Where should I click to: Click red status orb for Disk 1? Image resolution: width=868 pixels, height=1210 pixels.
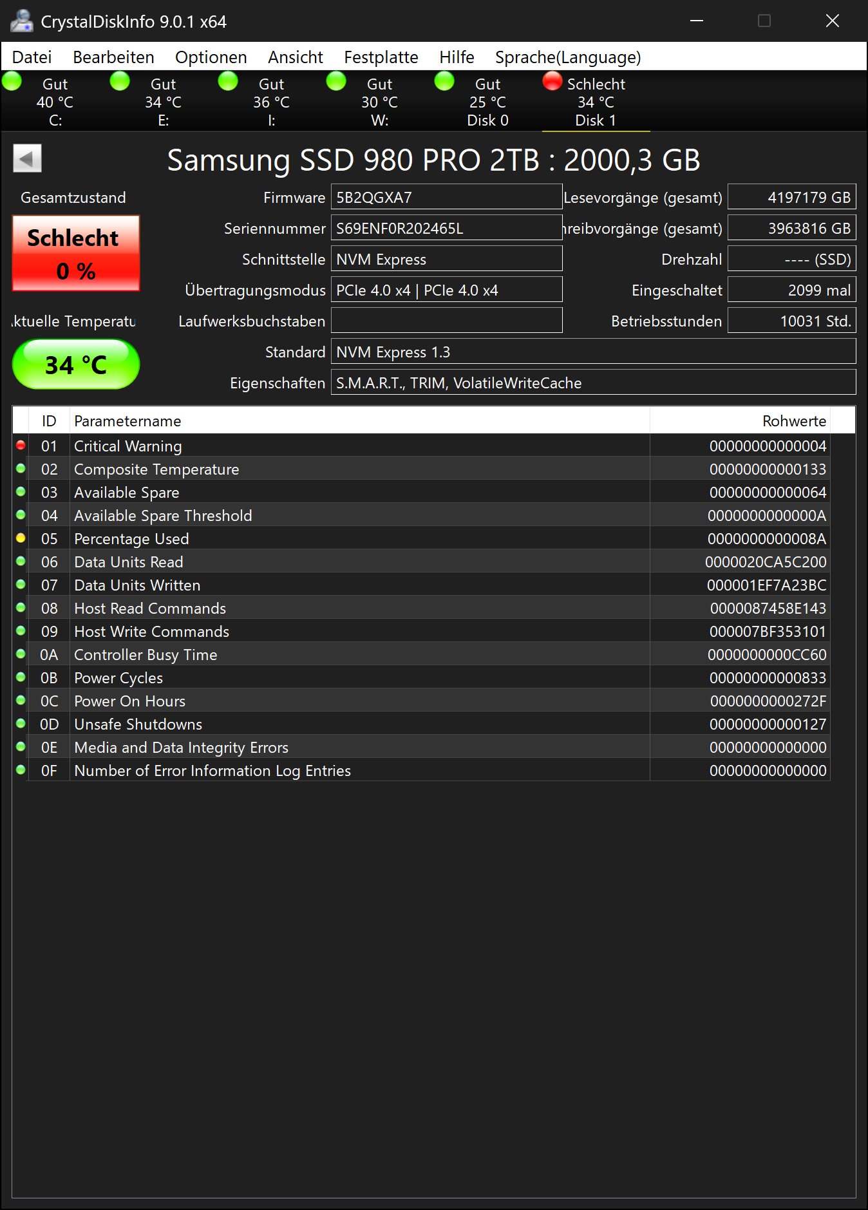(553, 81)
